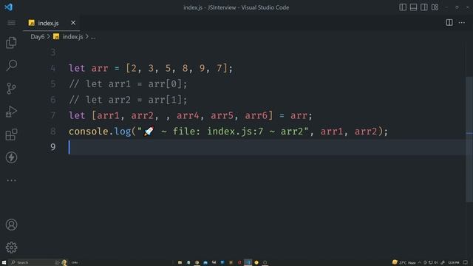Open the Day6 breadcrumb folder
The image size is (473, 266).
click(x=38, y=37)
